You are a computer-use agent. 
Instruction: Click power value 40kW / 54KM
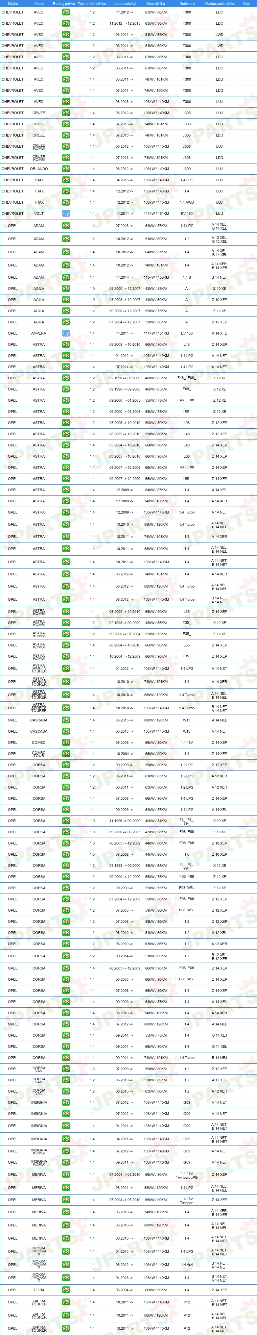[x=156, y=821]
